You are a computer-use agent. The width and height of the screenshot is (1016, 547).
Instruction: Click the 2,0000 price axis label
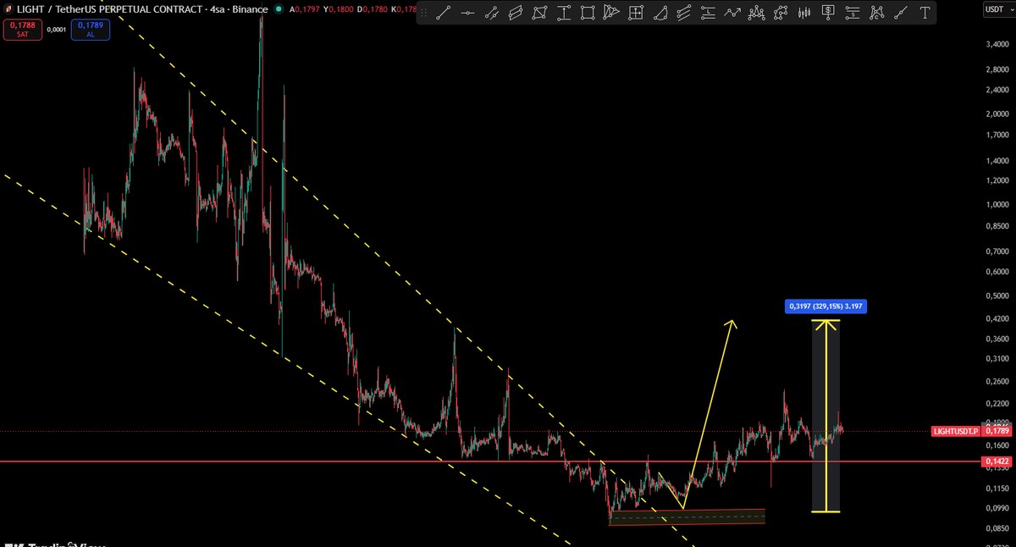pos(996,113)
